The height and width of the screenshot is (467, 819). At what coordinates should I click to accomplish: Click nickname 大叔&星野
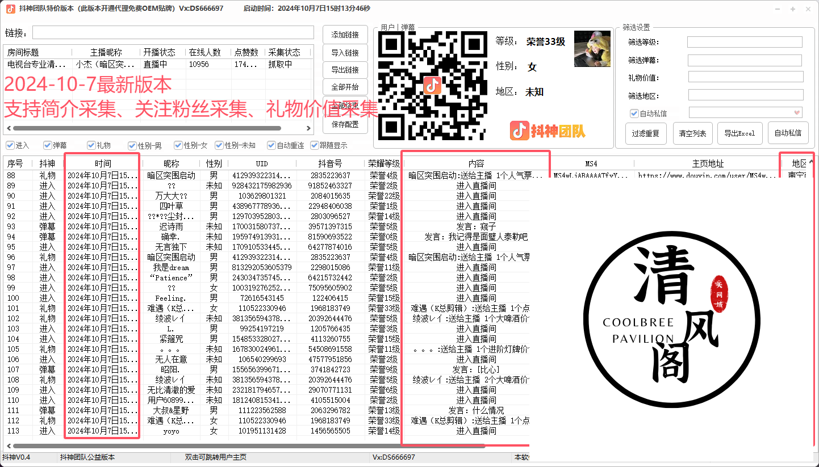click(x=171, y=410)
